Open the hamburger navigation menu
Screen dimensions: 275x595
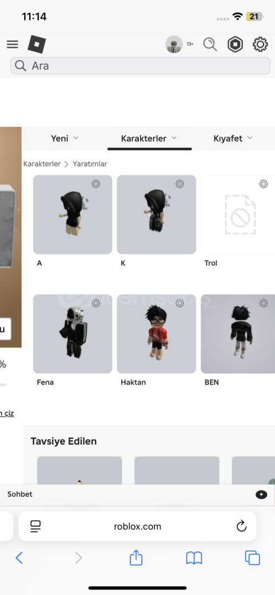point(13,45)
